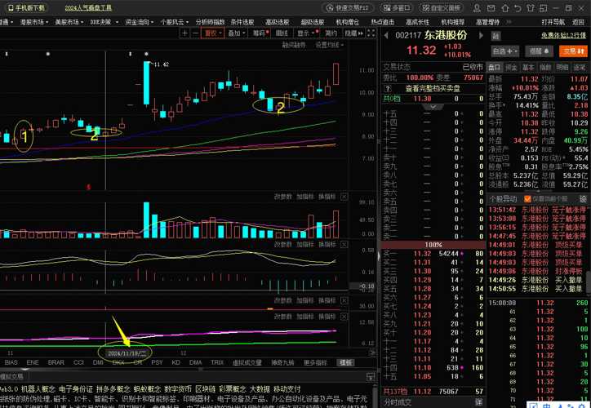Open the 免费体验L2行情 link
Image resolution: width=591 pixels, height=408 pixels.
pyautogui.click(x=564, y=34)
